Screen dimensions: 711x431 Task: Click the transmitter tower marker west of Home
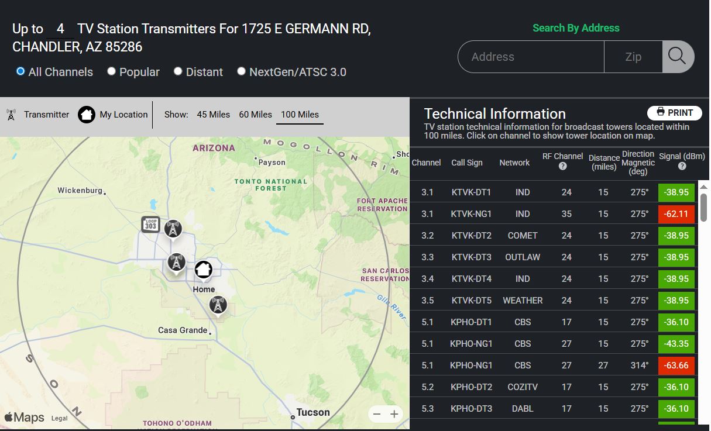coord(176,263)
